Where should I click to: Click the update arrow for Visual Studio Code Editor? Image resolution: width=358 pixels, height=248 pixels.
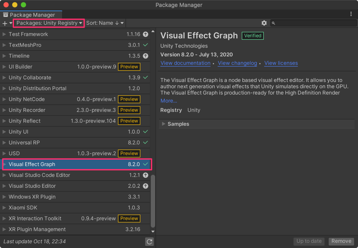[x=146, y=175]
